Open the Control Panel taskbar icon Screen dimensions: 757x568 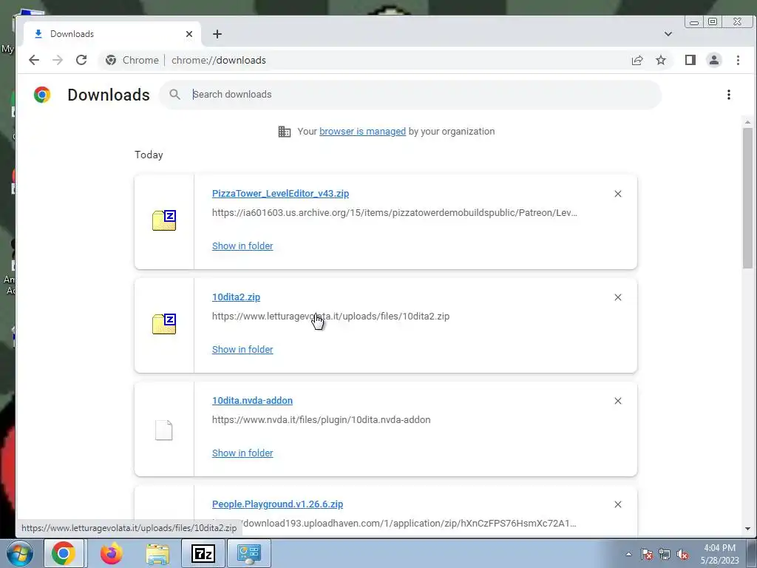pos(249,553)
